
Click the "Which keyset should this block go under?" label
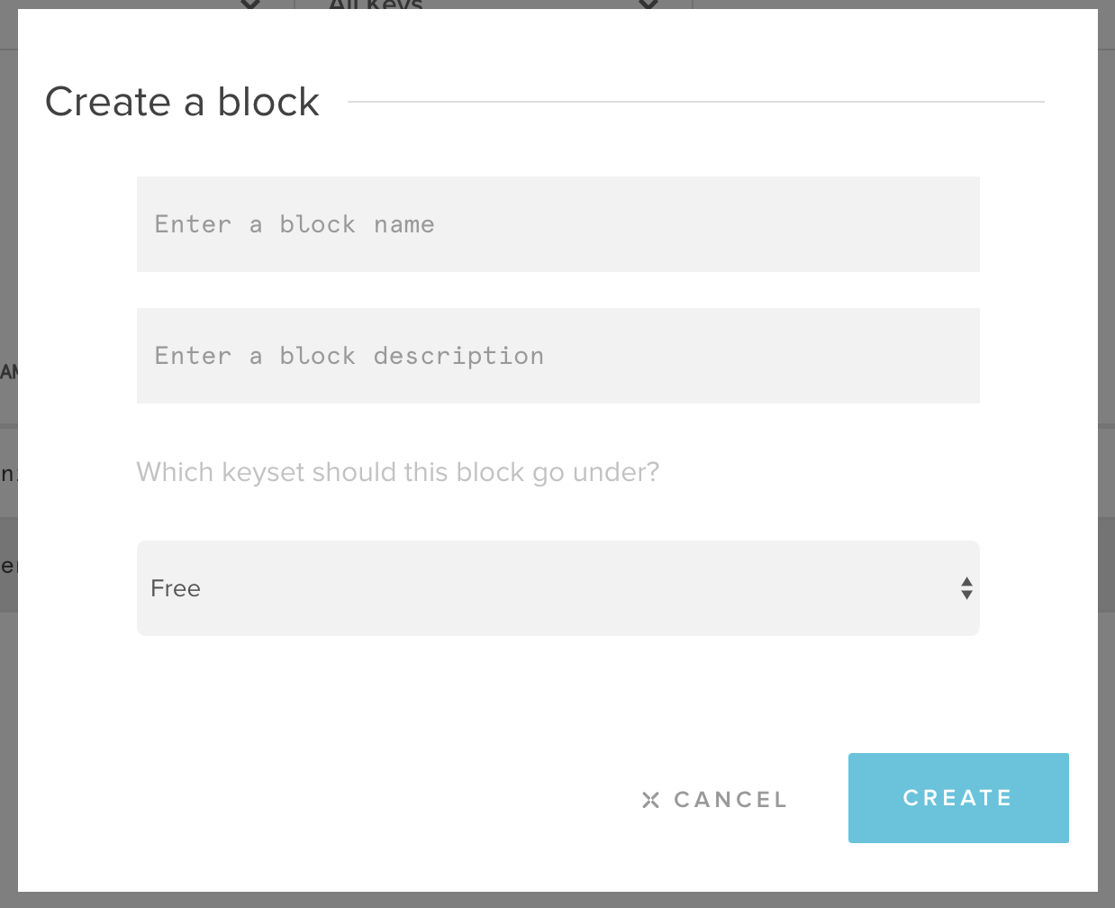click(x=397, y=472)
